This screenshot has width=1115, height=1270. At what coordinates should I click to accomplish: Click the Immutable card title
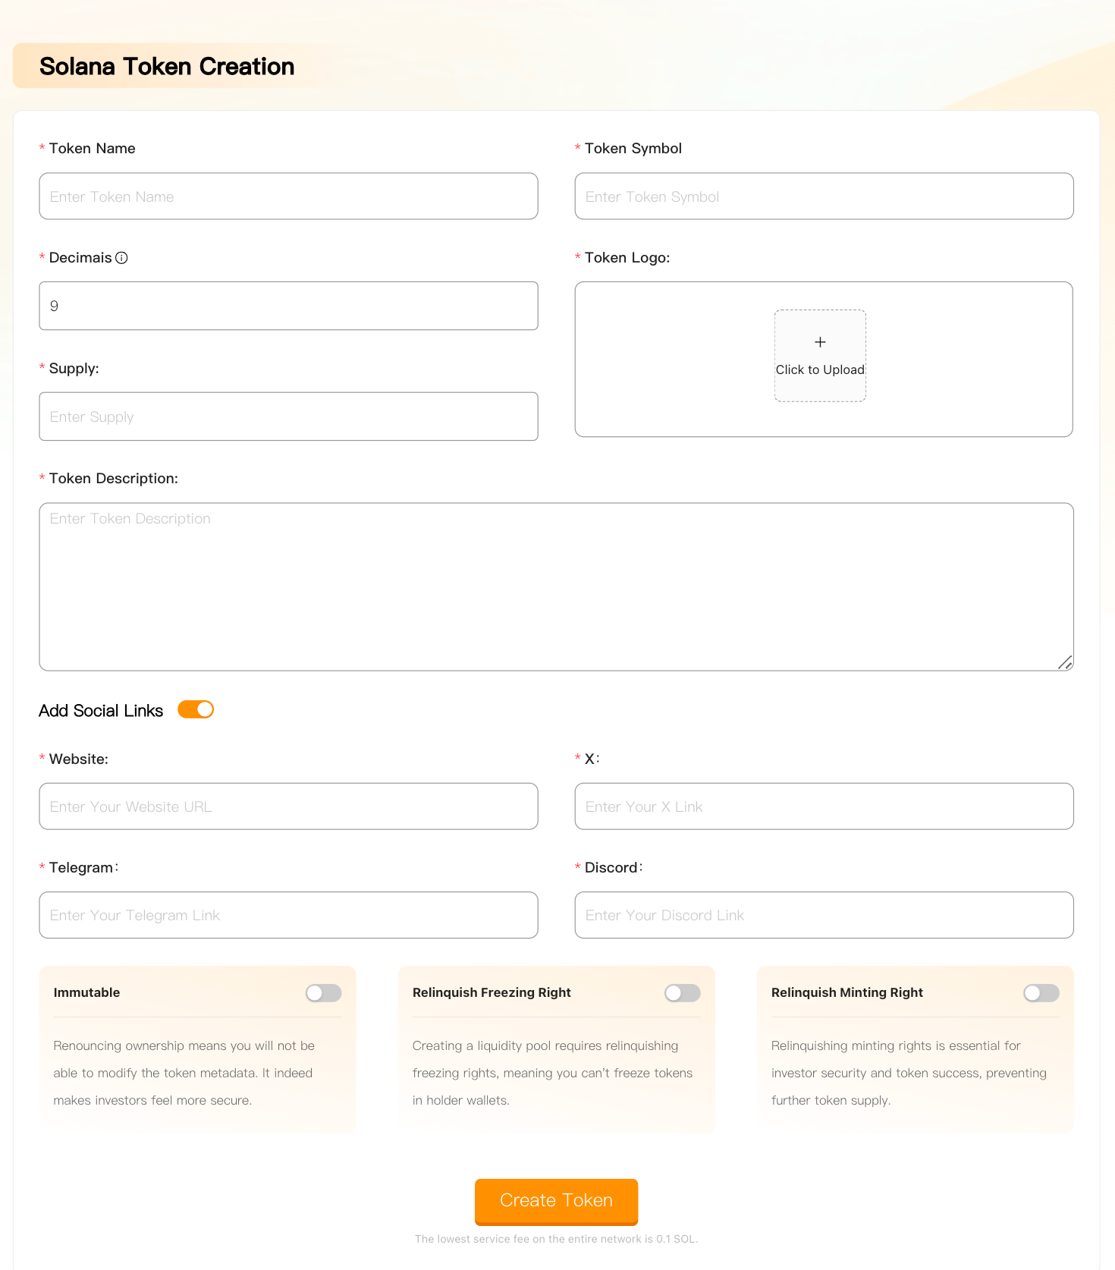click(x=86, y=992)
